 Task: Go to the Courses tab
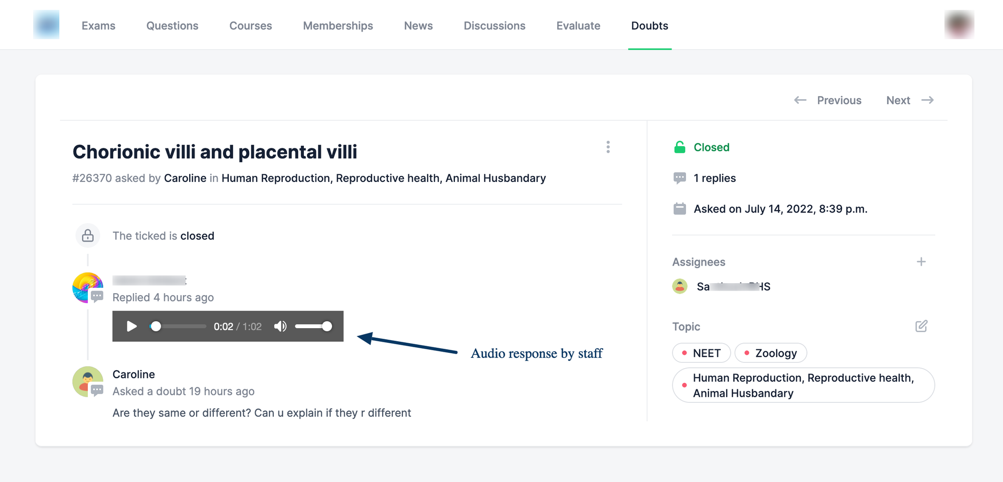pos(251,26)
